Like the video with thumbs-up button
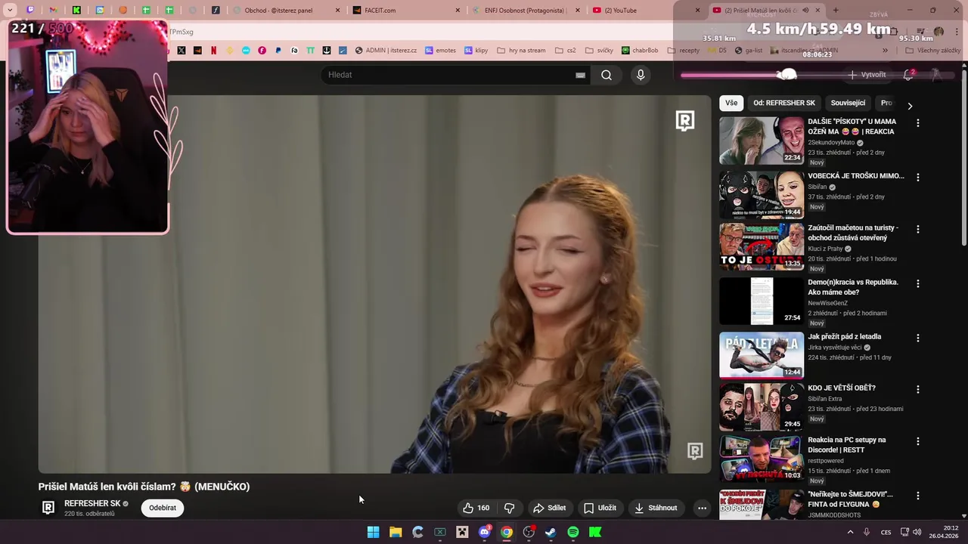968x544 pixels. point(476,508)
